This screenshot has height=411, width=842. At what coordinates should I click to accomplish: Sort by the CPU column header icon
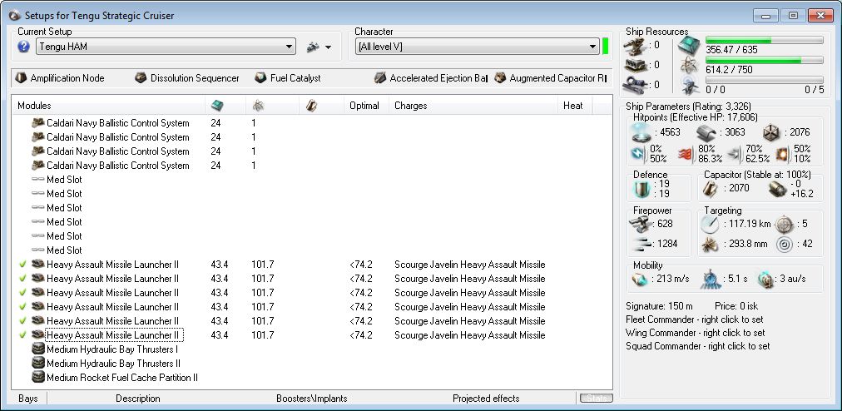coord(218,106)
